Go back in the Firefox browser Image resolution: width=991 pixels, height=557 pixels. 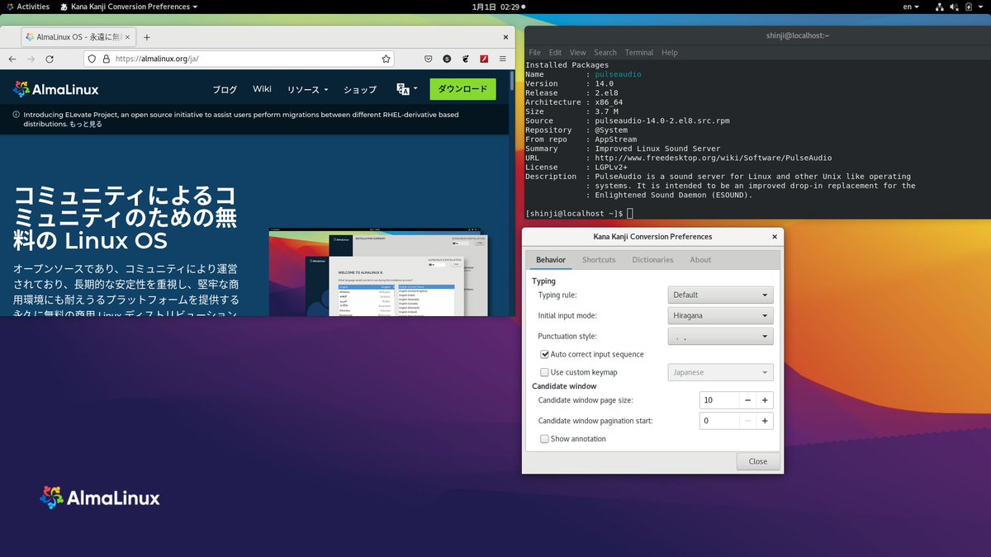12,59
